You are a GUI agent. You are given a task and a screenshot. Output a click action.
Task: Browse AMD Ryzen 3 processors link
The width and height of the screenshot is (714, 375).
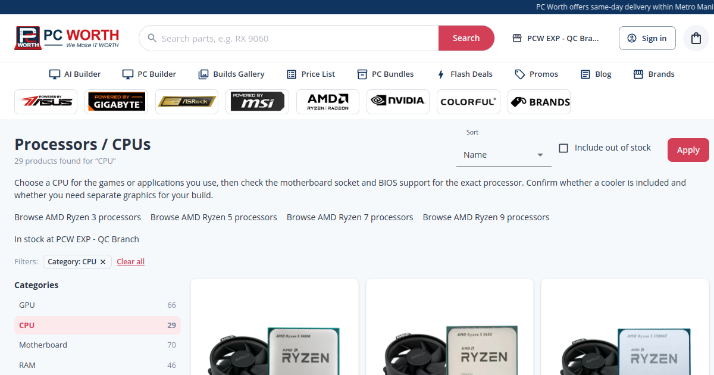pyautogui.click(x=78, y=217)
